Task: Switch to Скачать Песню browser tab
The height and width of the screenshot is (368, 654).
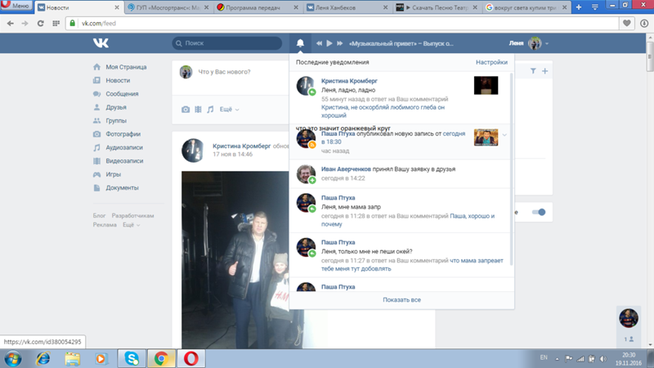Action: coord(437,7)
